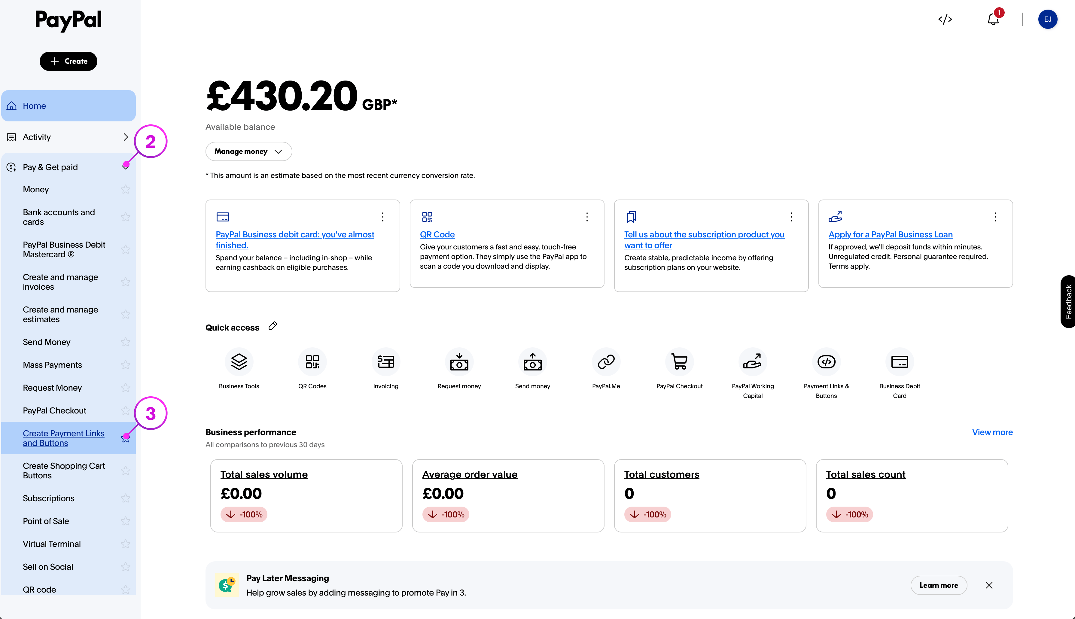Favorite Subscriptions with its star
This screenshot has height=619, width=1075.
pyautogui.click(x=125, y=498)
